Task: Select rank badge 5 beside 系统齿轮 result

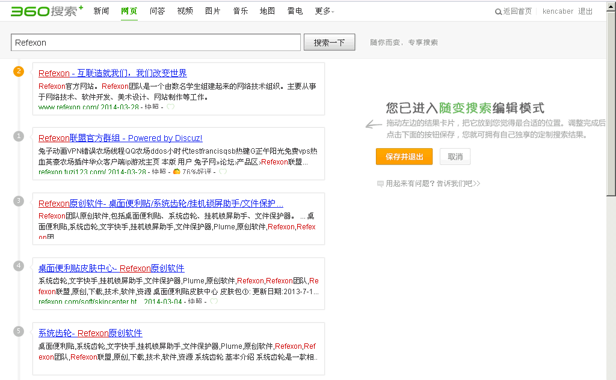Action: (x=19, y=331)
